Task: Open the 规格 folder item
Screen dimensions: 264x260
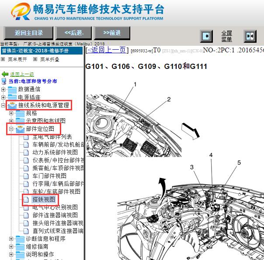Action: pos(31,113)
